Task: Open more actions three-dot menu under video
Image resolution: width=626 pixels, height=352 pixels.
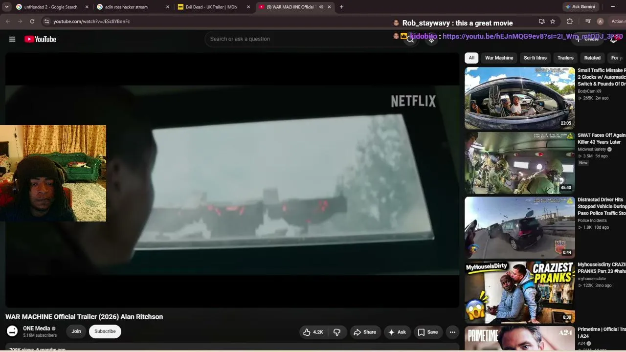Action: pos(452,332)
